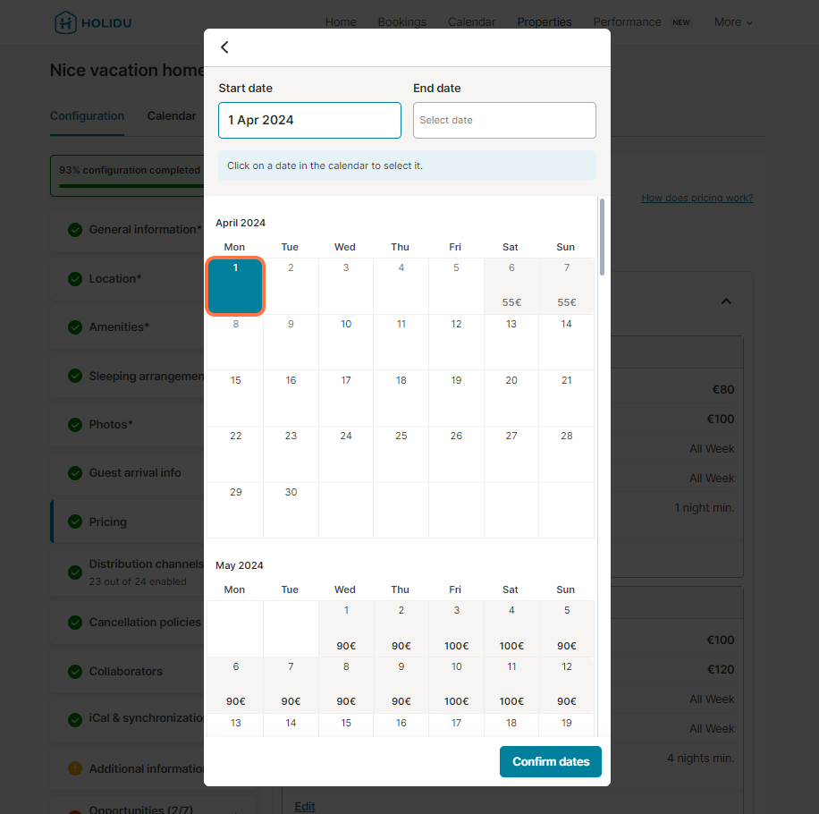Click the Holidu logo icon
Screen dimensions: 819x814
click(65, 22)
